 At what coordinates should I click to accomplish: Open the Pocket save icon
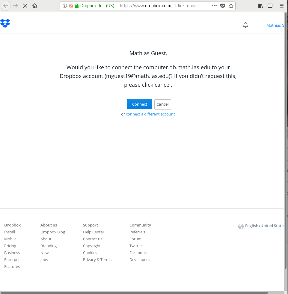coord(223,6)
